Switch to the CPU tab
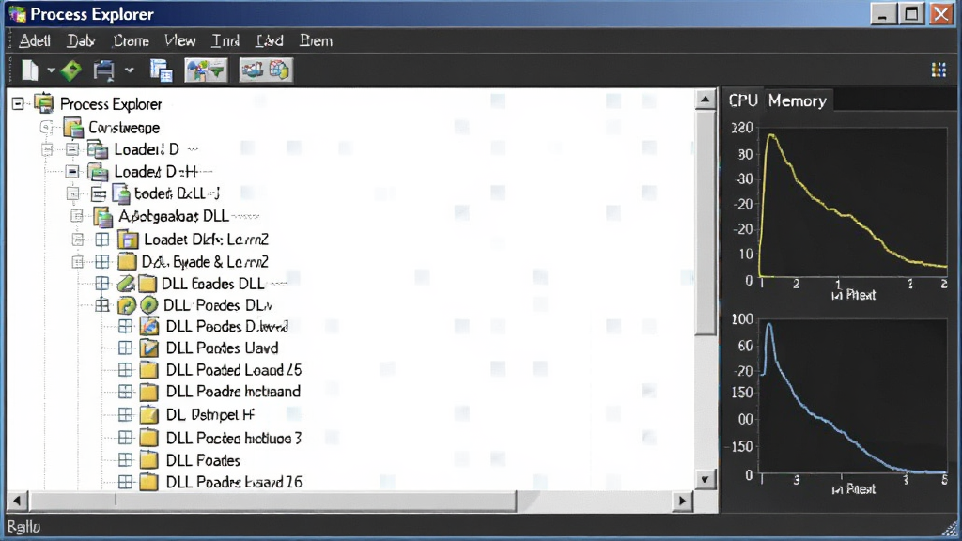 [743, 100]
